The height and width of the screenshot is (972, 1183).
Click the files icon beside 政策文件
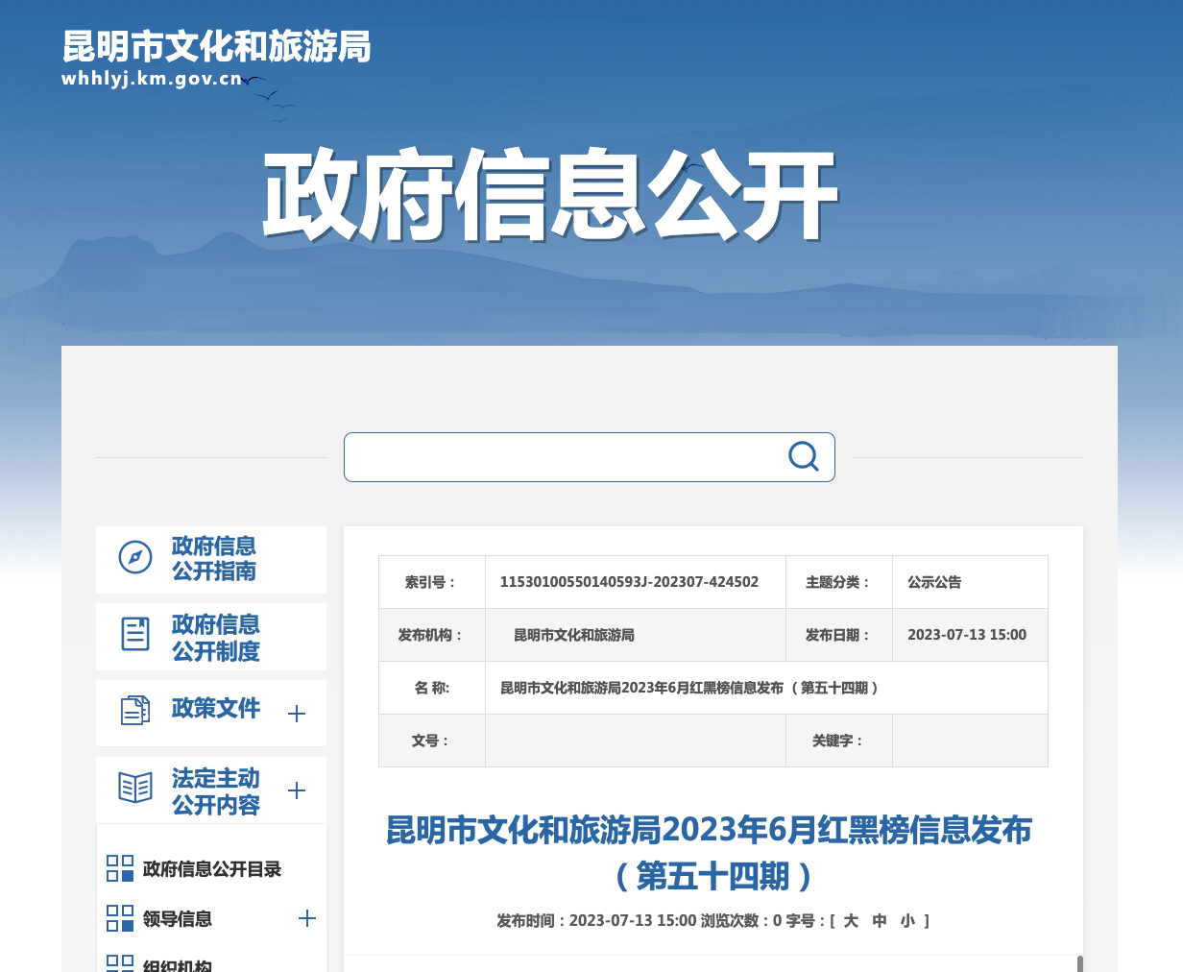click(x=135, y=710)
